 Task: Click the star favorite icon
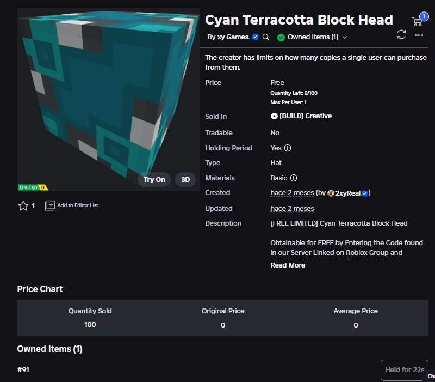tap(23, 206)
